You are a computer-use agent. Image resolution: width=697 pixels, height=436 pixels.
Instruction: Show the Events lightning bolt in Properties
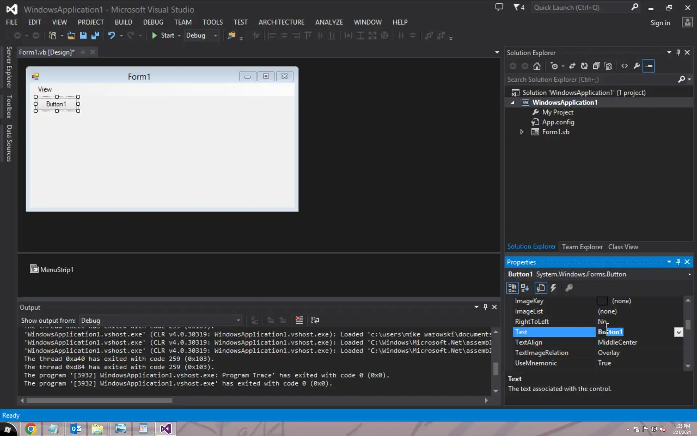point(553,288)
